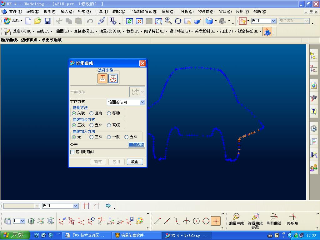Switch to UG 技术交流区 taskbar window
Viewport: 320px width, 240px height.
click(87, 235)
